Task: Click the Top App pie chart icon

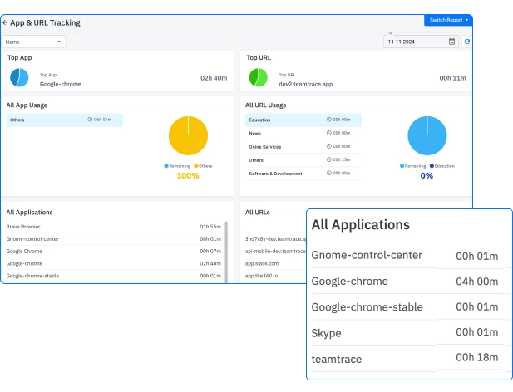Action: click(x=20, y=78)
